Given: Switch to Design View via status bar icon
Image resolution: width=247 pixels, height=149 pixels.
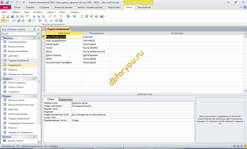Looking at the screenshot, I should coord(245,146).
